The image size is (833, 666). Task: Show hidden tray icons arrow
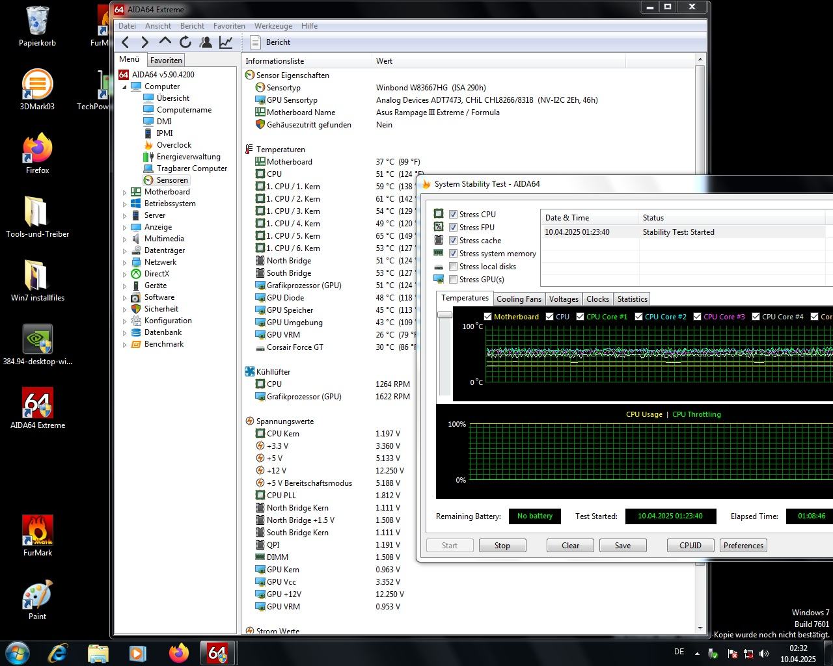pos(697,654)
